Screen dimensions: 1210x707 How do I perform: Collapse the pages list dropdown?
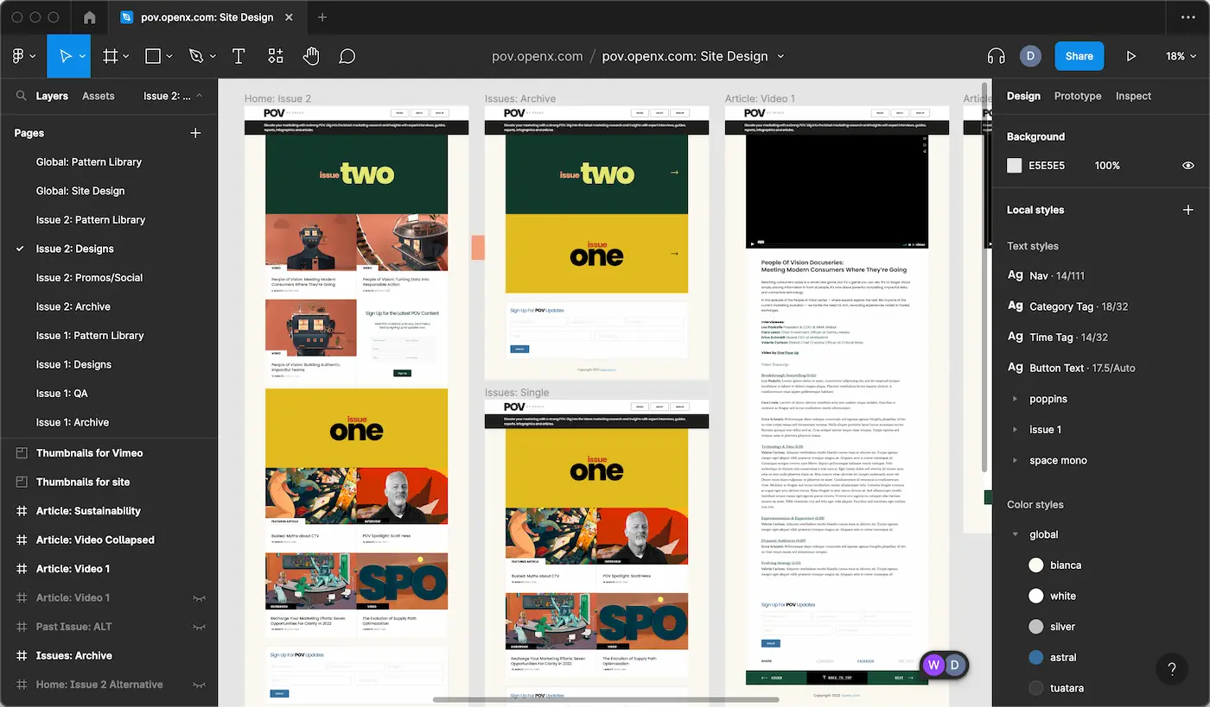point(200,96)
